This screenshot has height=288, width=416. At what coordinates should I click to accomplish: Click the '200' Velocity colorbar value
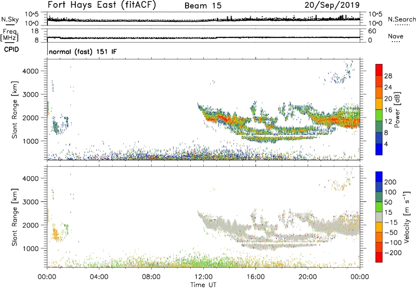[391, 182]
